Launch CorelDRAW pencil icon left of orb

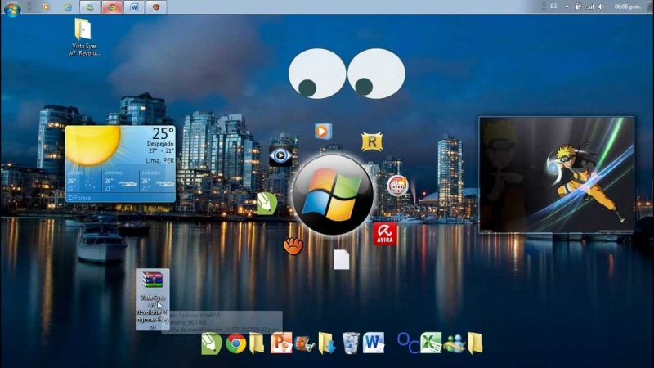(267, 204)
